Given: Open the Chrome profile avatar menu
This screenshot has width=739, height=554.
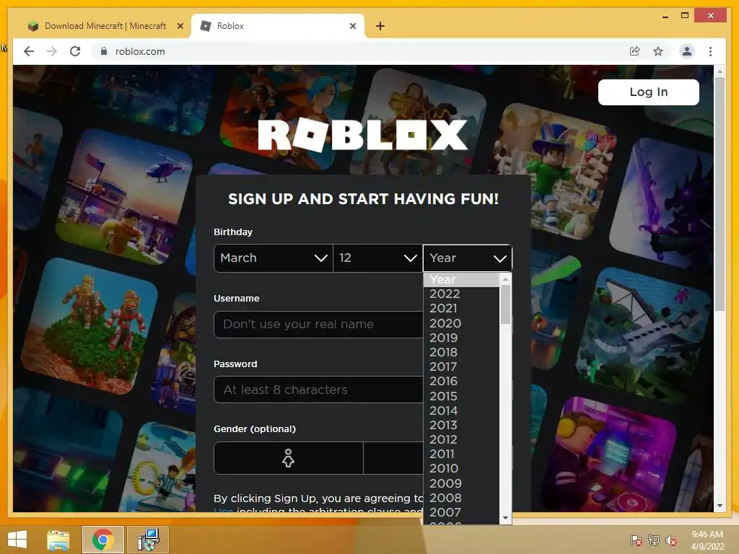Looking at the screenshot, I should [687, 51].
